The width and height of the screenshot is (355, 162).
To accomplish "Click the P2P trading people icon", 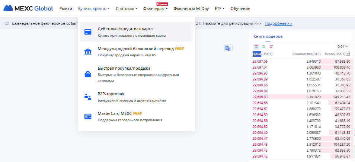I will point(88,97).
